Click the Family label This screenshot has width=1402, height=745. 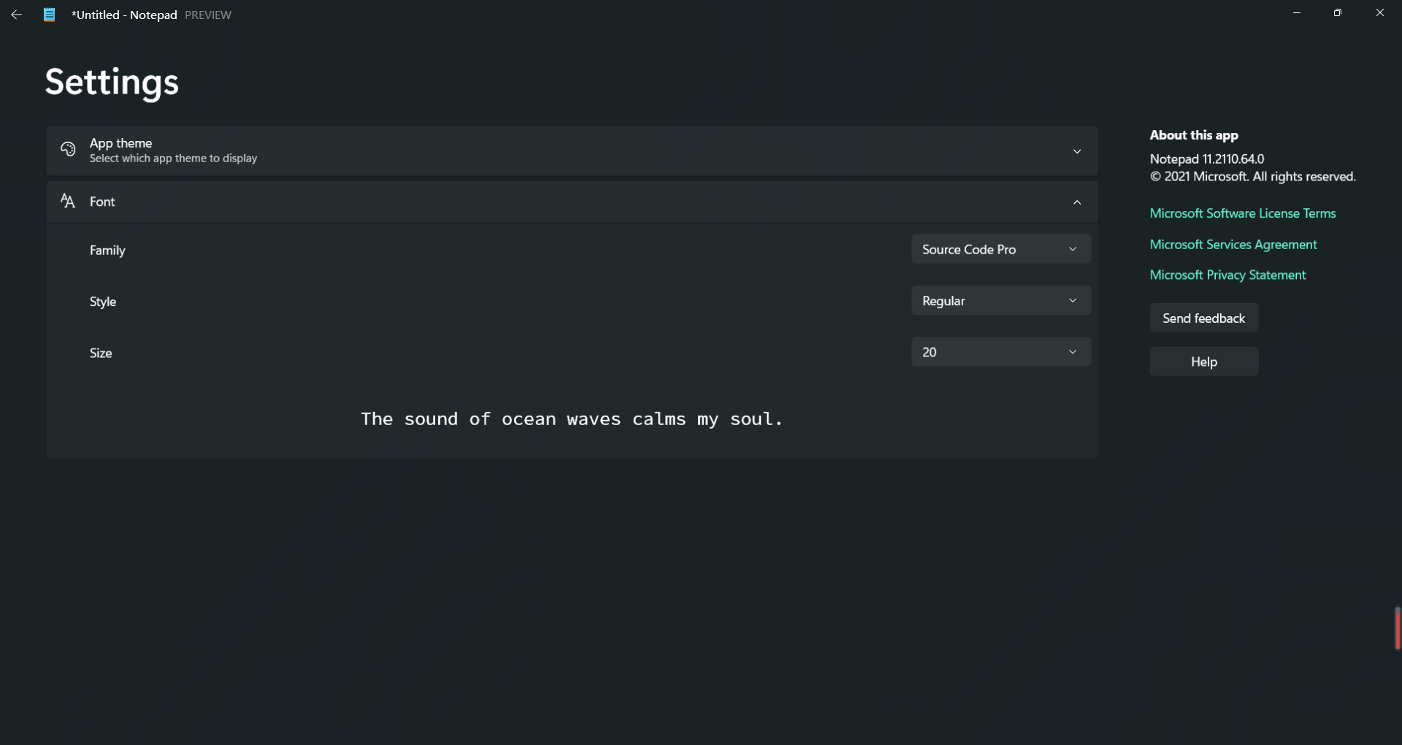pos(107,250)
